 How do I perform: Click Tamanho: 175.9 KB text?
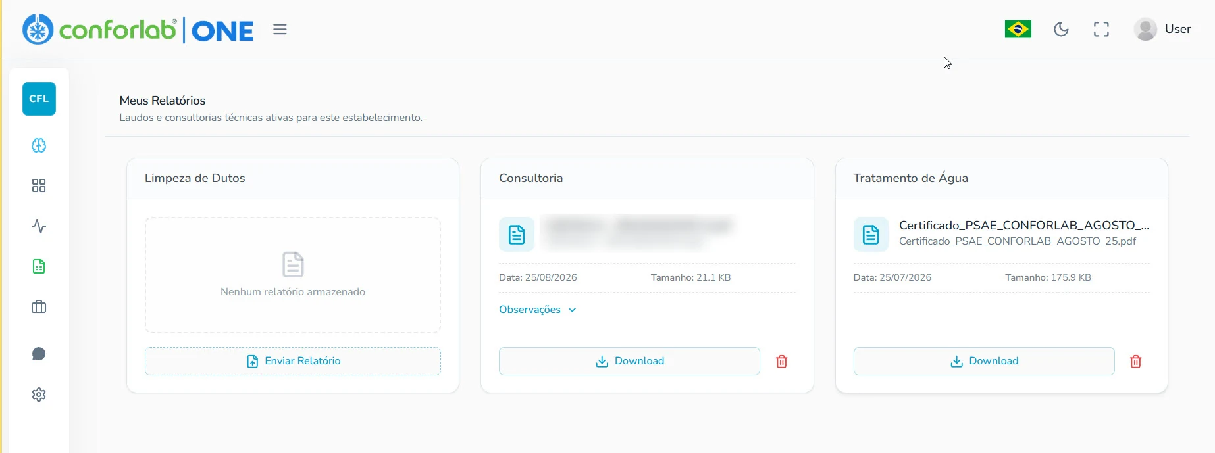pyautogui.click(x=1048, y=277)
